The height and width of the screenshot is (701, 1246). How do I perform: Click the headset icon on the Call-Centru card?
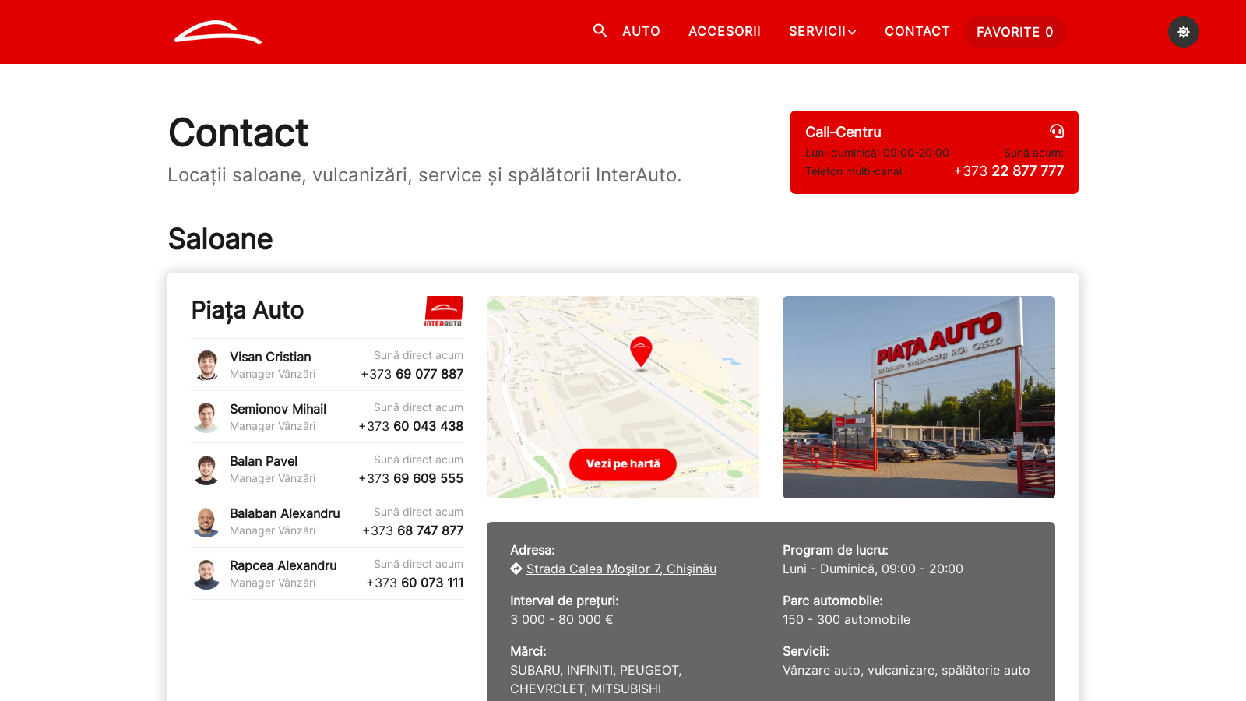[x=1056, y=132]
